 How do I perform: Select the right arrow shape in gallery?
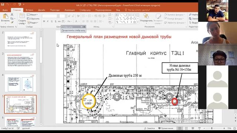[x=127, y=18]
